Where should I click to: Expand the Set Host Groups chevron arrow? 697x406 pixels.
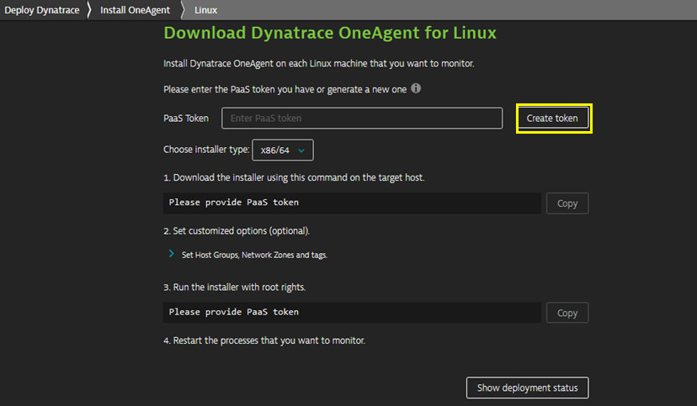pos(171,254)
